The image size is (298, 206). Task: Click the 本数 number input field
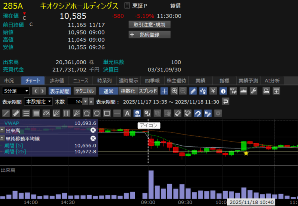74,102
